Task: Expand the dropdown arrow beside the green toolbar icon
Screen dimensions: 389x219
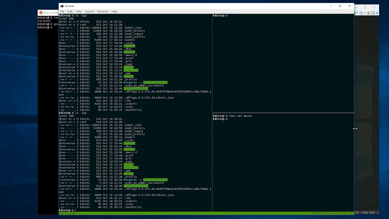Action: click(357, 13)
